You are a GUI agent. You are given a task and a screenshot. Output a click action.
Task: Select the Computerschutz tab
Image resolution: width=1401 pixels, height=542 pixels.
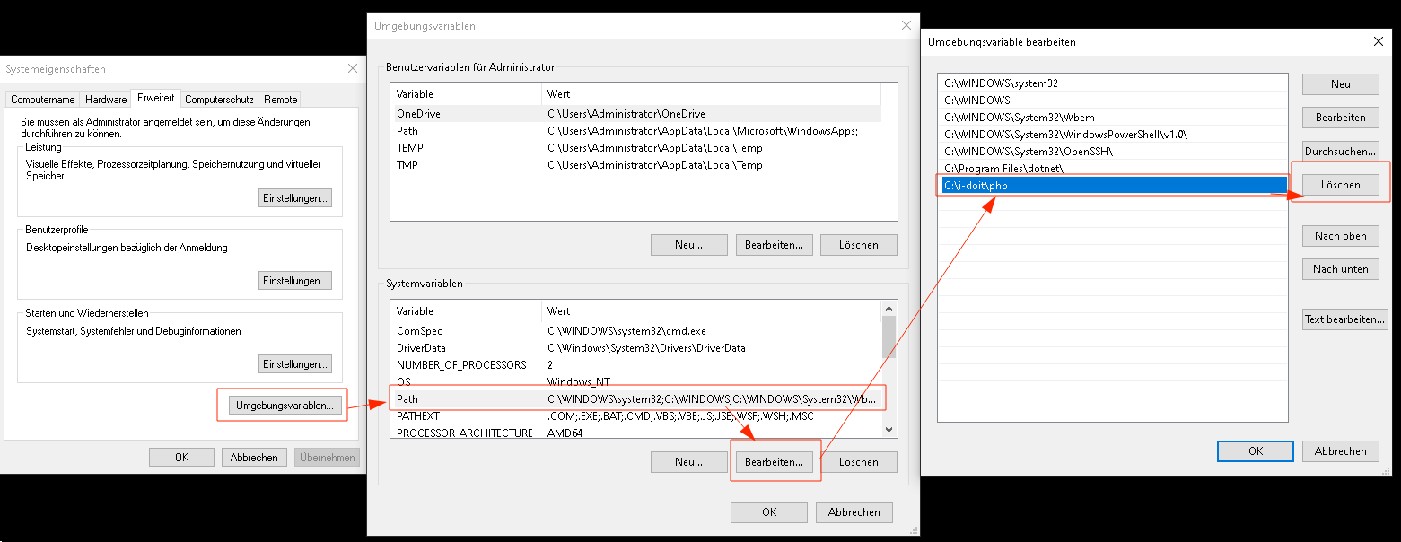[219, 100]
